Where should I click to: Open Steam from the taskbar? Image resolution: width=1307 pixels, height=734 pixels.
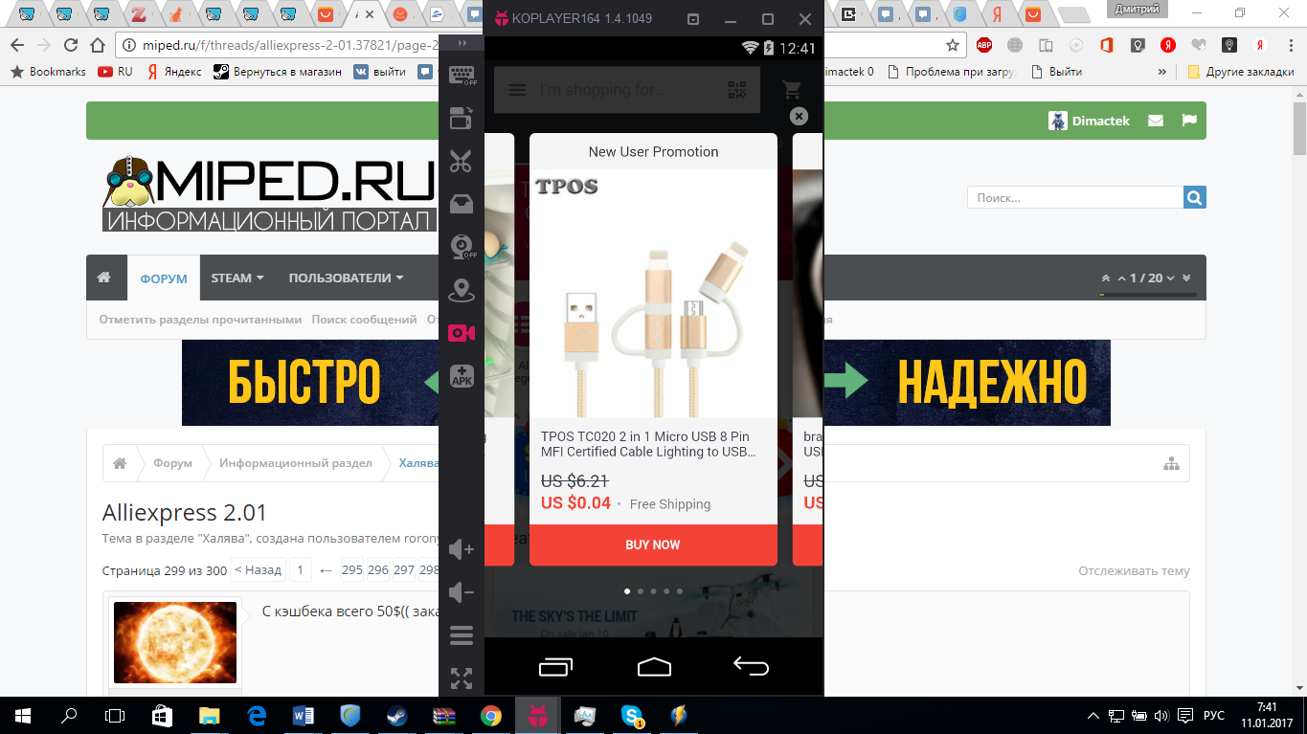(396, 715)
